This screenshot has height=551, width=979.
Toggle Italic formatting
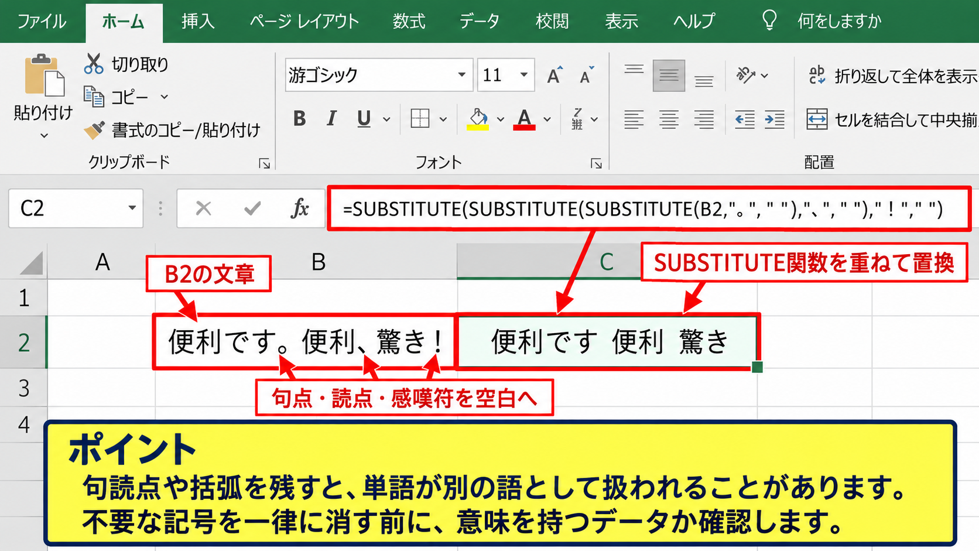[x=331, y=119]
